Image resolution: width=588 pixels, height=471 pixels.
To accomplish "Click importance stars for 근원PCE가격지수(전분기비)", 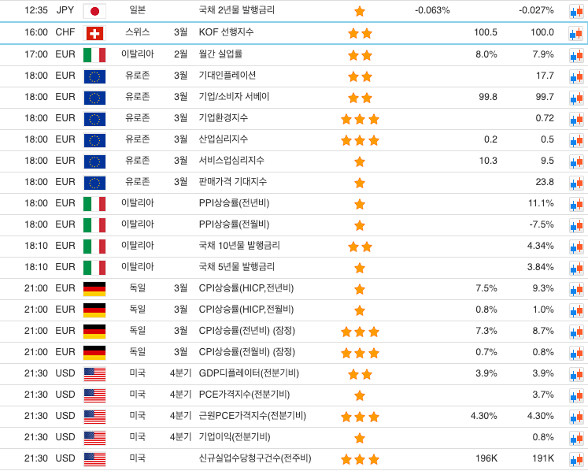I will tap(360, 417).
